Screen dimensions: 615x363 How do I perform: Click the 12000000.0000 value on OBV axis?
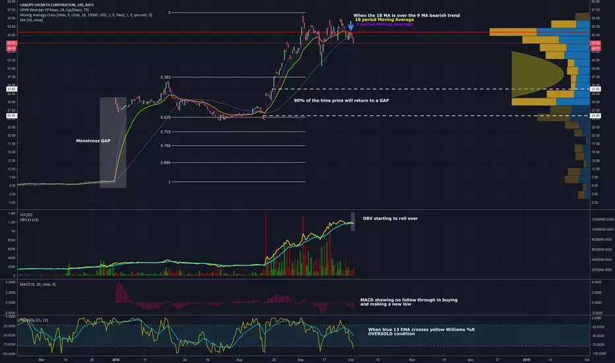click(x=602, y=219)
